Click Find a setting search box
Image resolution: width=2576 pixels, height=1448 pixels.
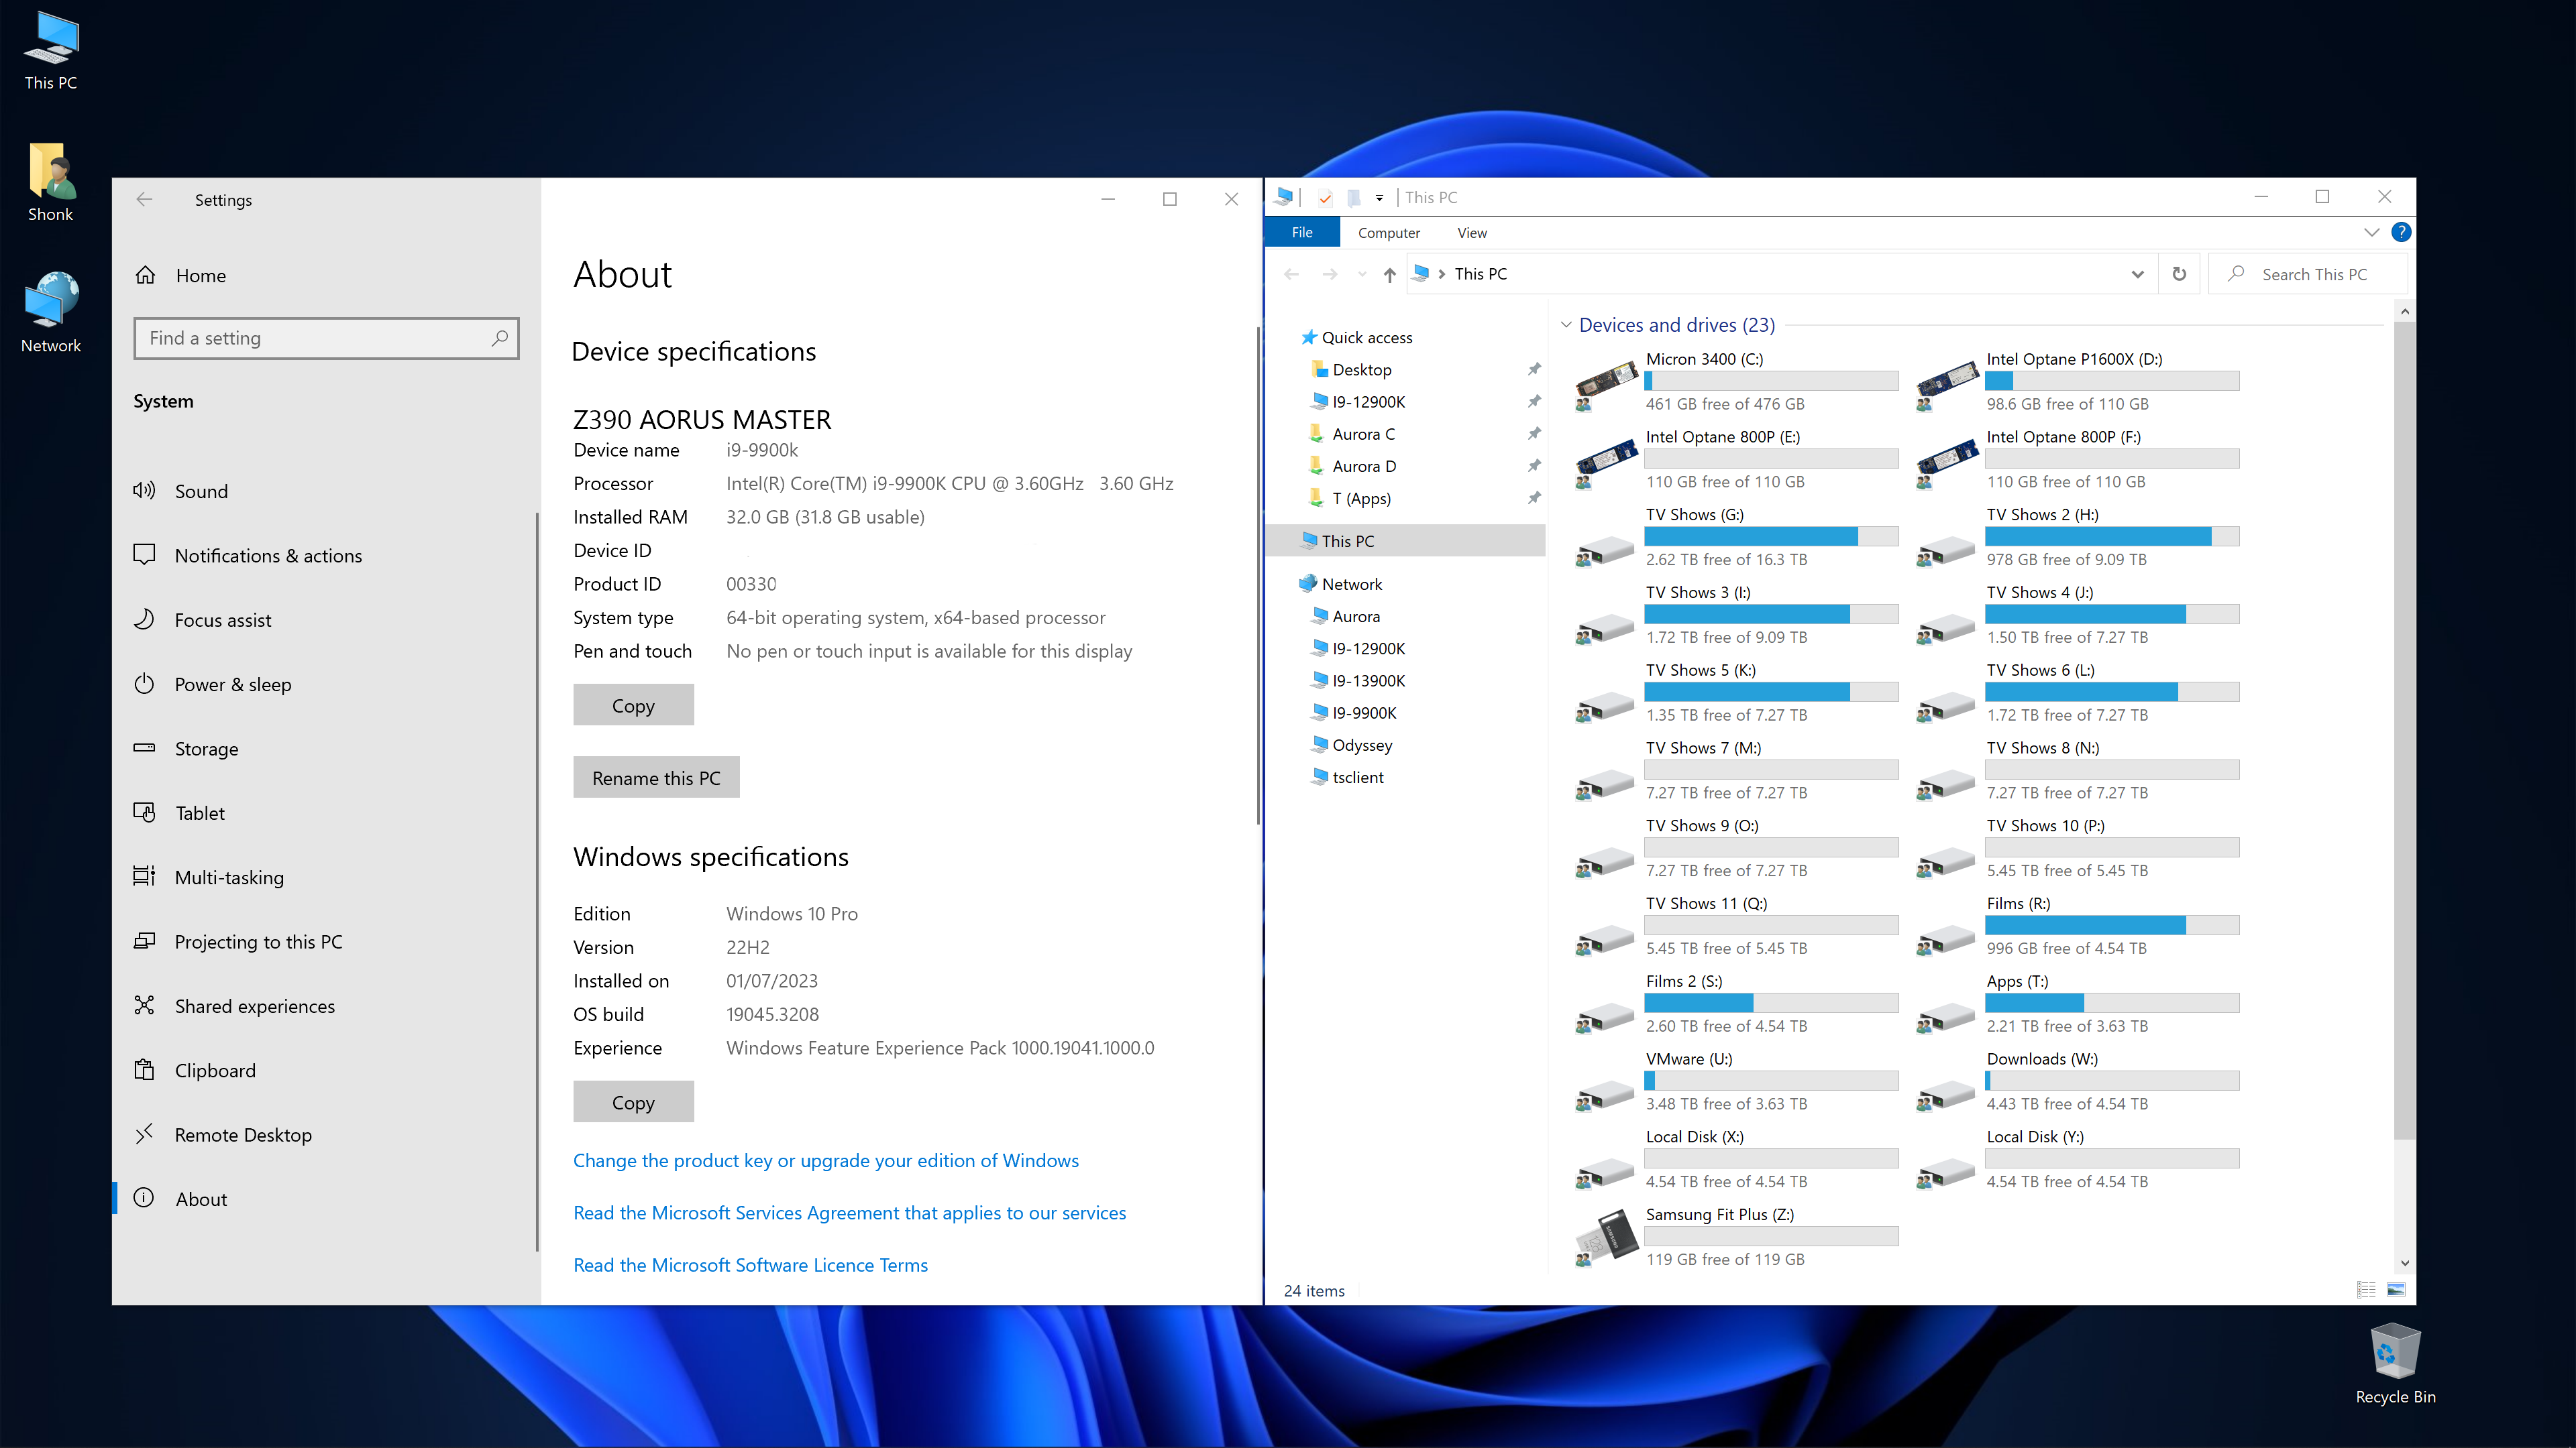point(326,338)
